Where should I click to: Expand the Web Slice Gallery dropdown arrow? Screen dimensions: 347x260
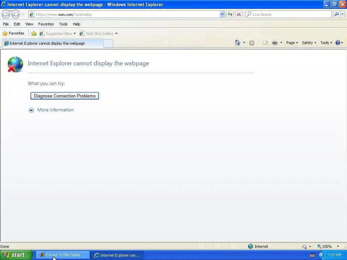pyautogui.click(x=117, y=34)
